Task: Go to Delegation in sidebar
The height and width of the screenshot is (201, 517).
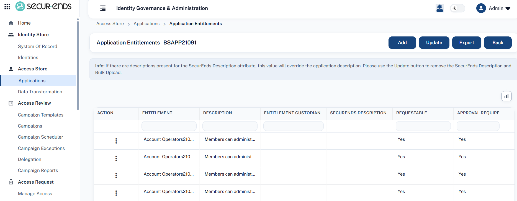Action: (30, 159)
